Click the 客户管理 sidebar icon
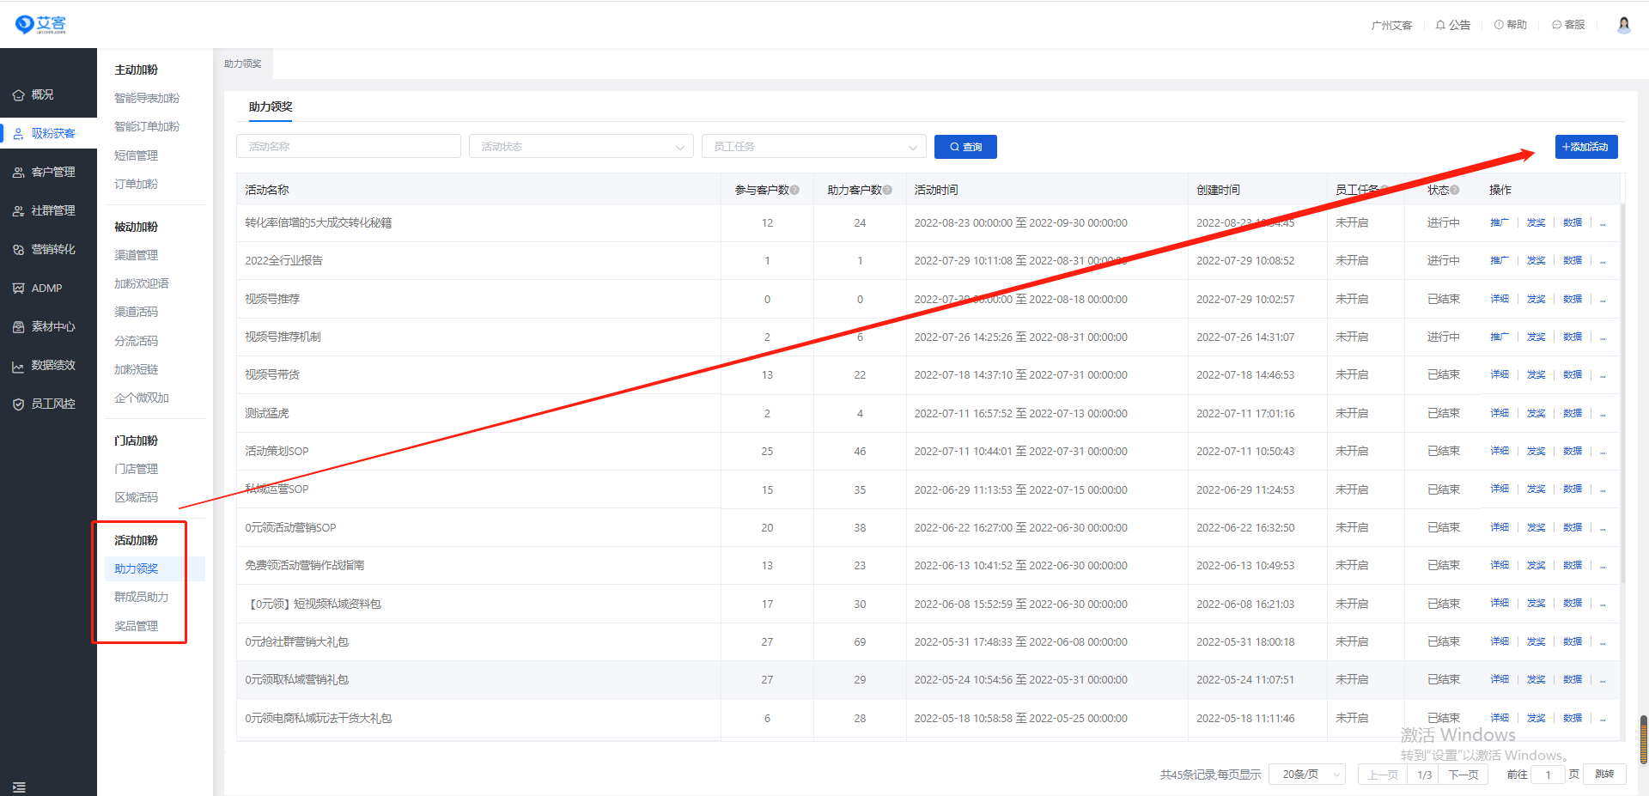 [x=18, y=173]
